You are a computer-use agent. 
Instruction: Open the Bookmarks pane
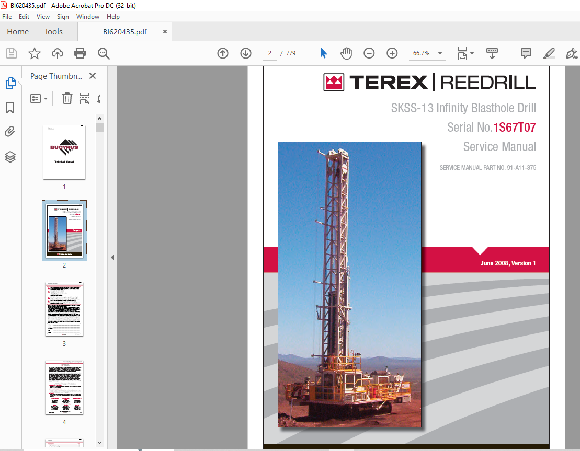10,108
